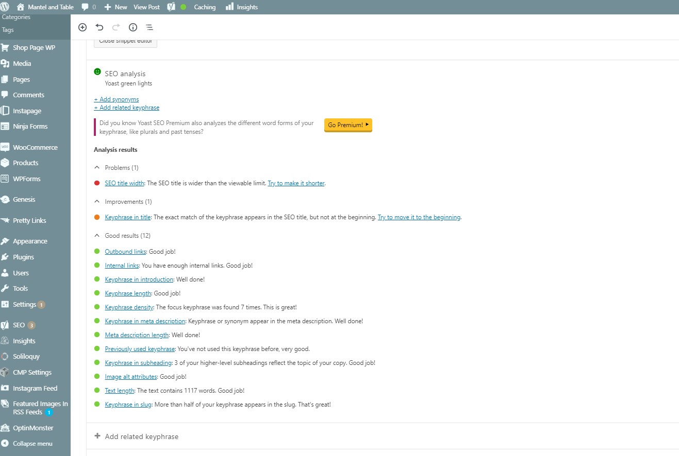Image resolution: width=679 pixels, height=456 pixels.
Task: Open Appearance paintbrush icon
Action: pos(5,241)
